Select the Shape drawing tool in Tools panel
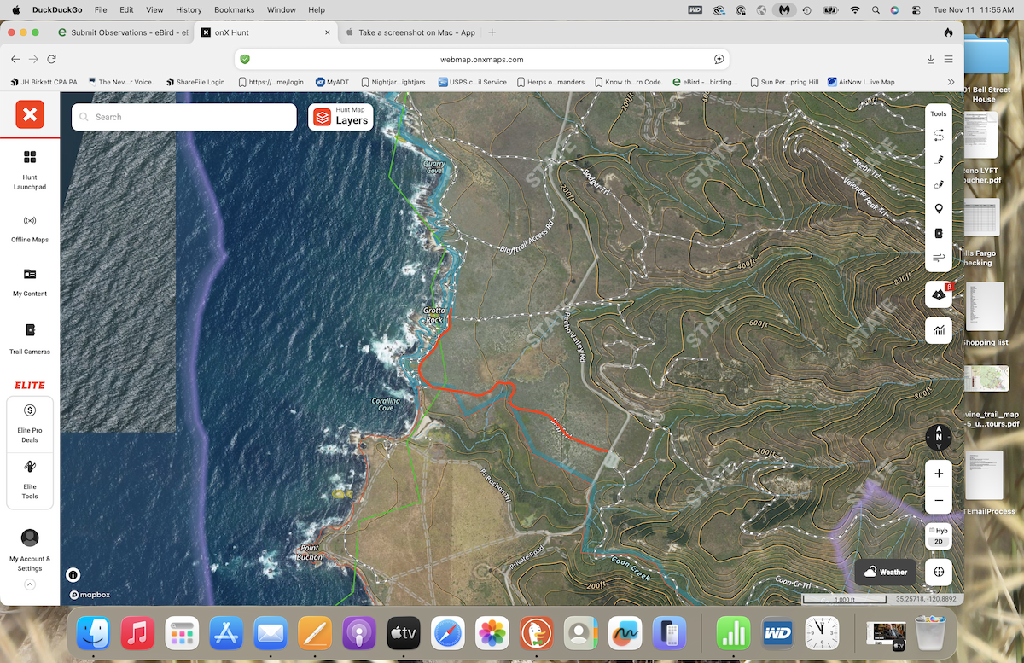 pyautogui.click(x=939, y=183)
